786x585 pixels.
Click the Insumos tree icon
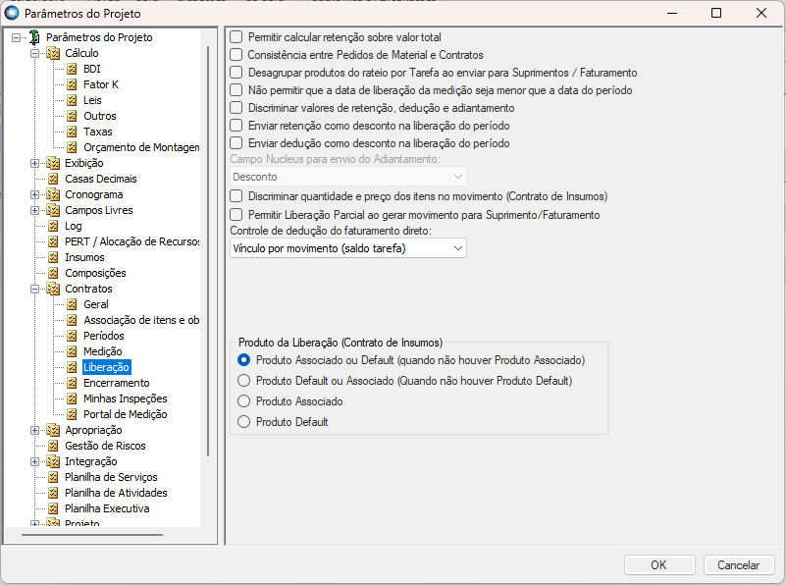pyautogui.click(x=53, y=257)
